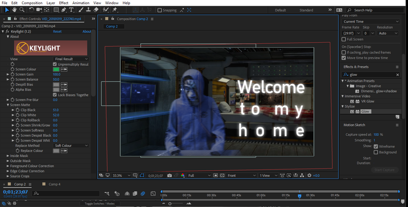Select the VR Glow effect
The width and height of the screenshot is (408, 207).
[x=368, y=101]
